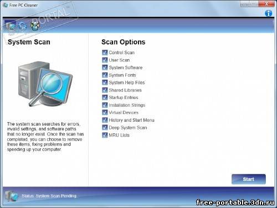Toggle the User Scan checkbox
This screenshot has height=208, width=277.
(105, 60)
